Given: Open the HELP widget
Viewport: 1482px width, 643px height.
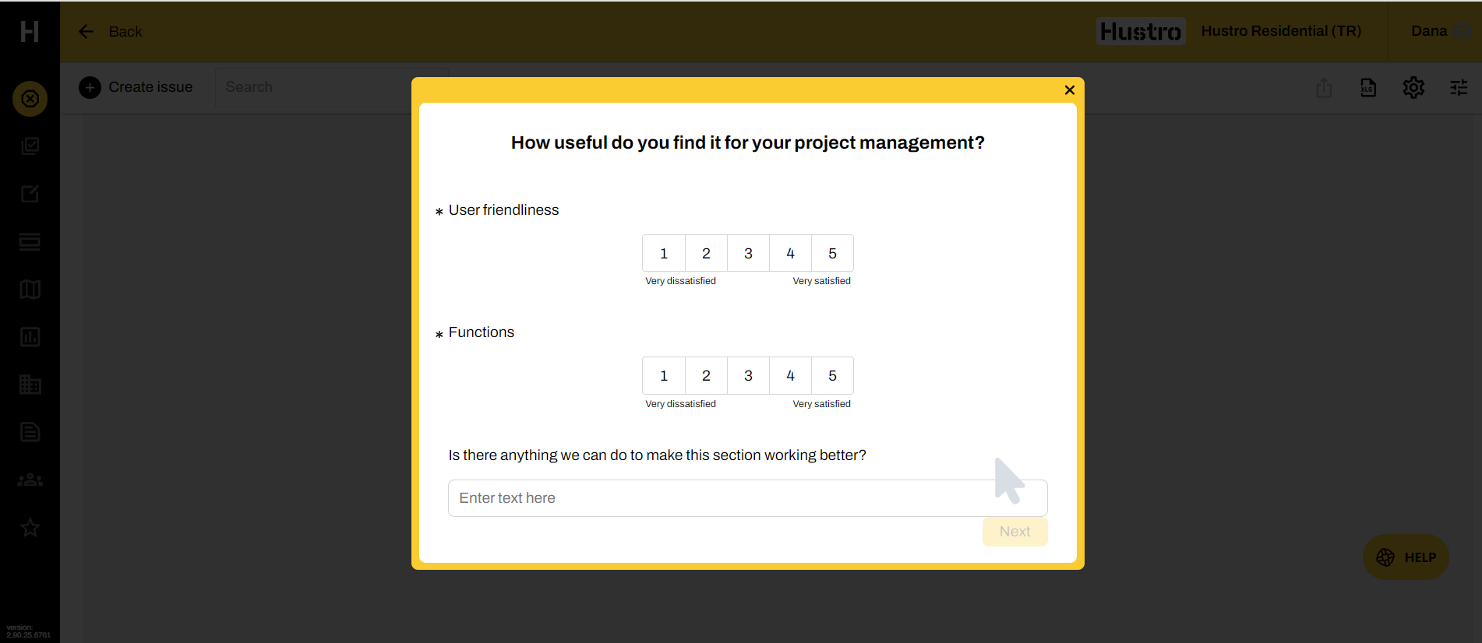Looking at the screenshot, I should point(1406,557).
